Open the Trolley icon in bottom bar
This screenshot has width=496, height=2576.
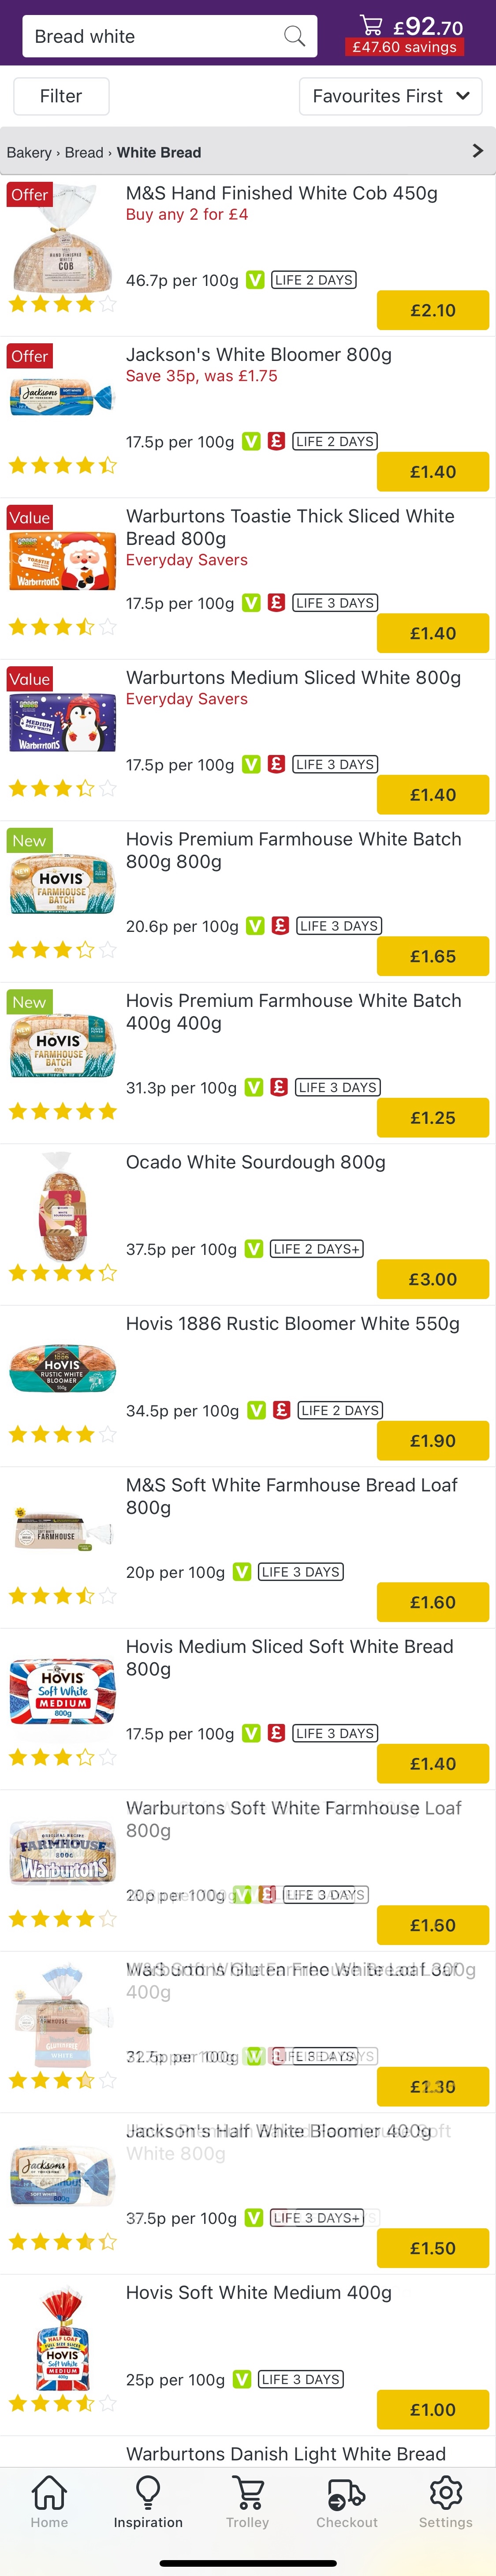[x=247, y=2500]
